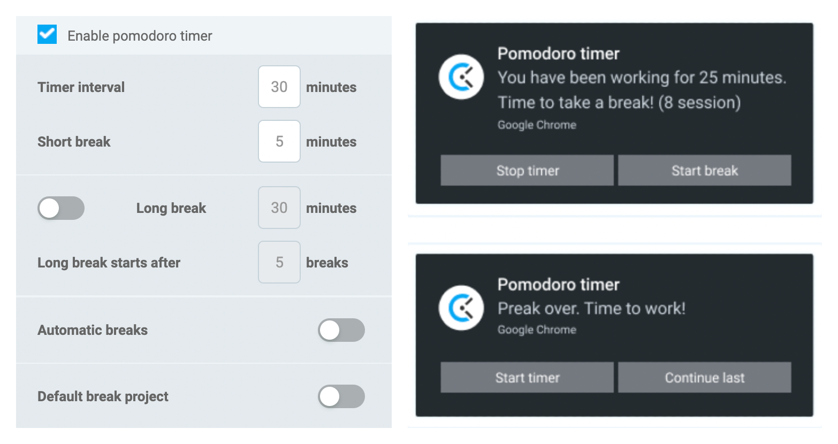The height and width of the screenshot is (444, 838).
Task: Select Continue last to resume tracking
Action: 704,377
